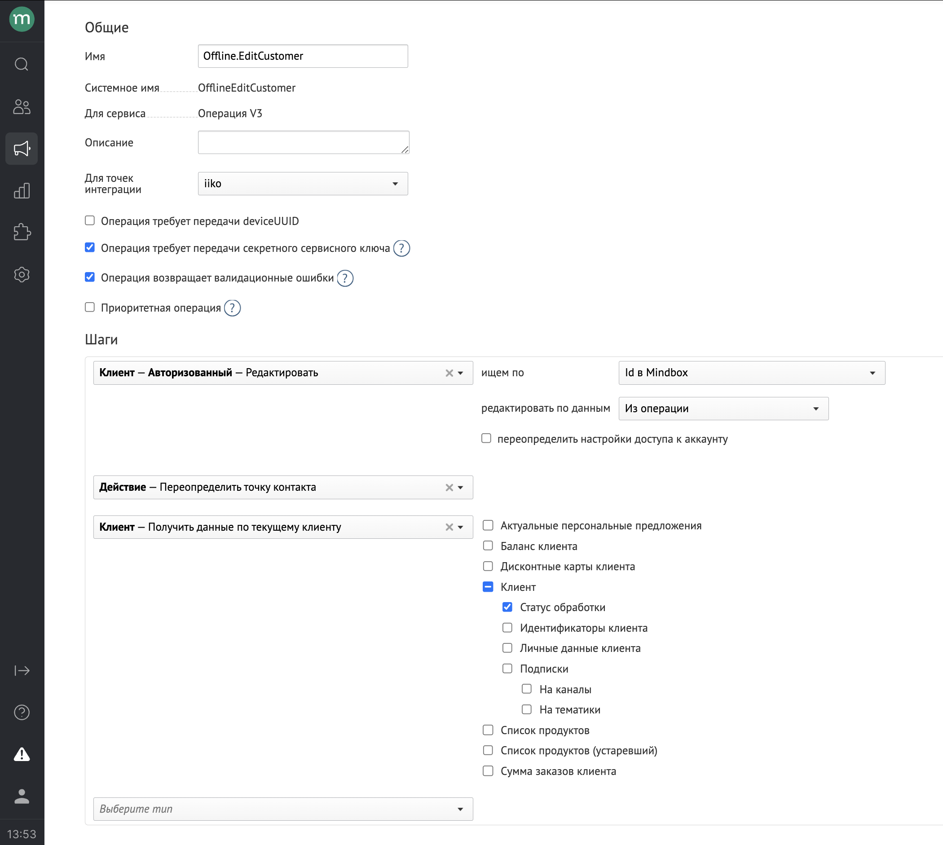
Task: Check 'Список продуктов' option
Action: (x=488, y=730)
